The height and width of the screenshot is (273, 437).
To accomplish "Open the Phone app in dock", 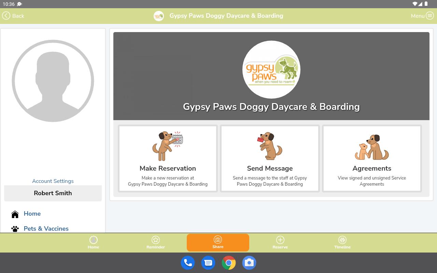I will click(x=188, y=263).
